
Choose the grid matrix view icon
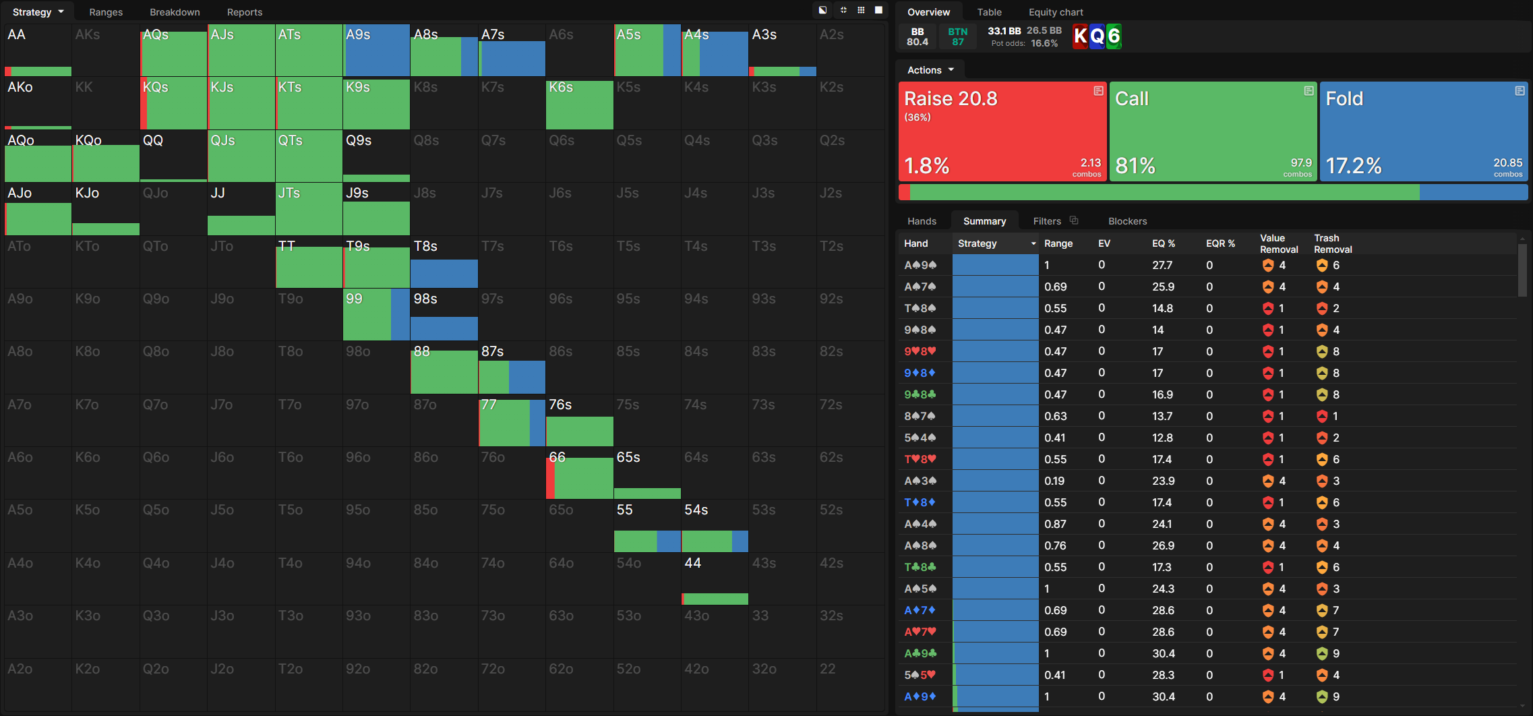(x=861, y=10)
